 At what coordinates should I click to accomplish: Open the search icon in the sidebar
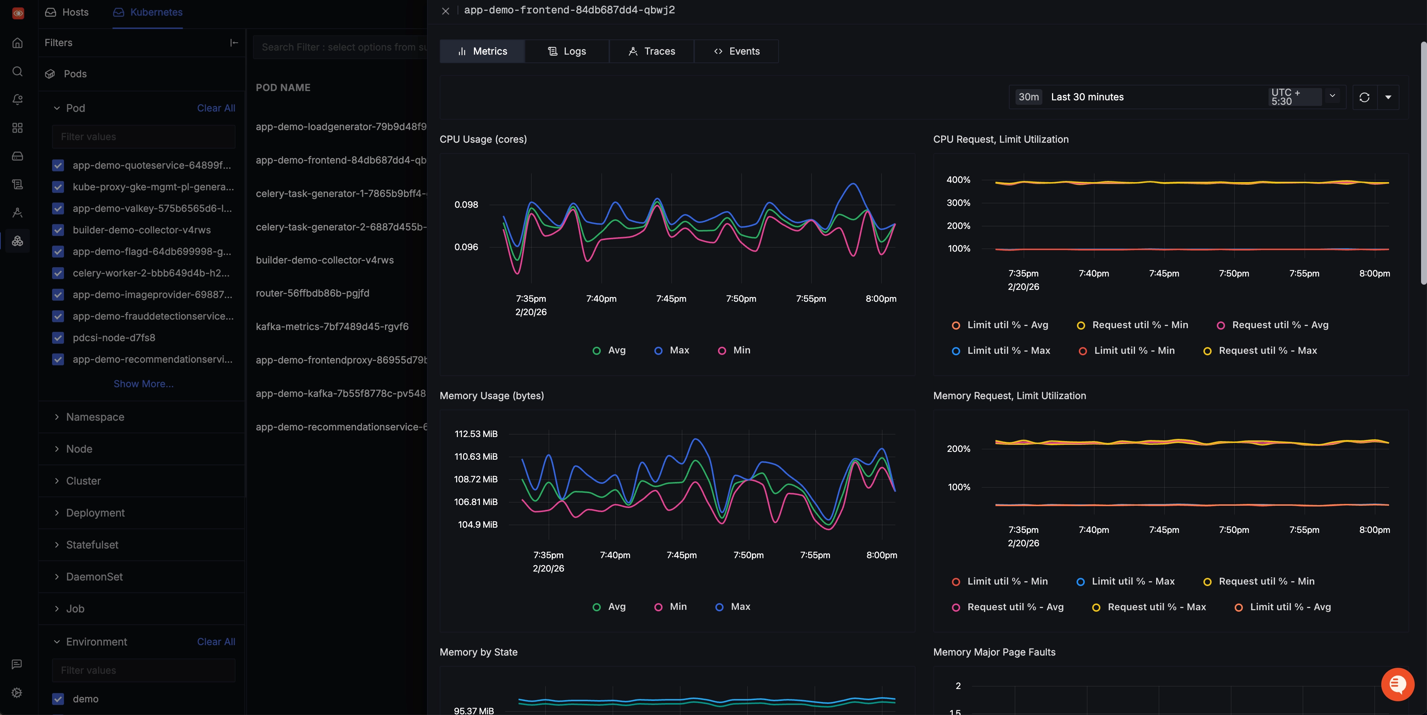pyautogui.click(x=18, y=71)
